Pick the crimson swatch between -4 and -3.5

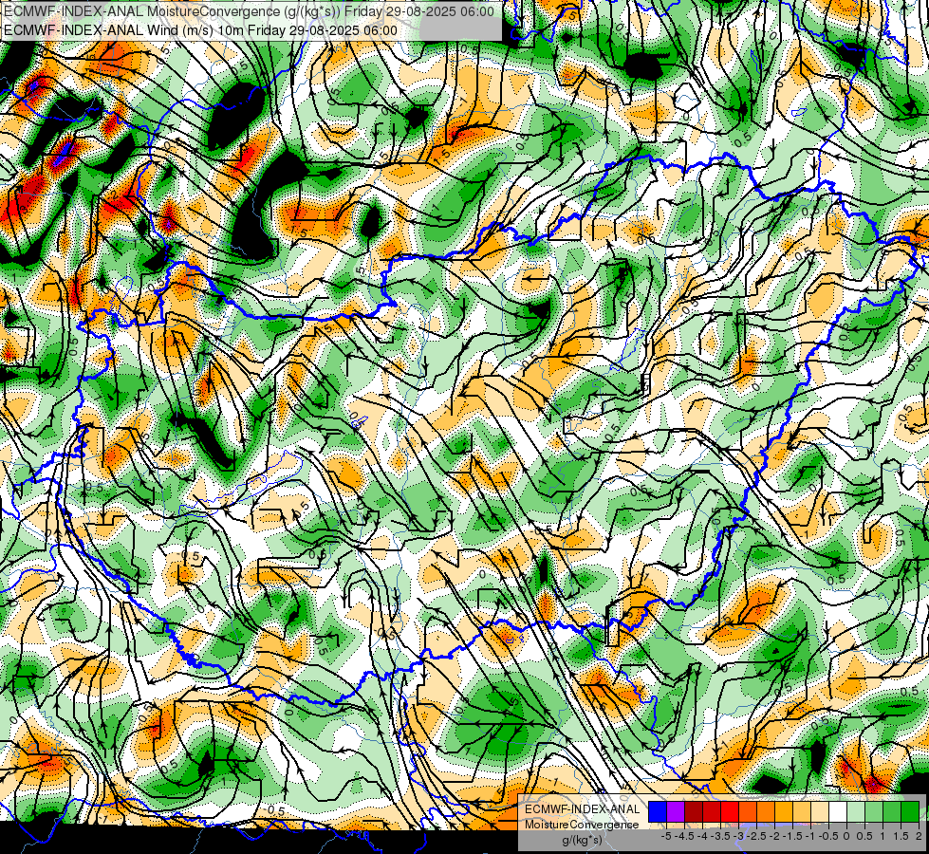[712, 811]
